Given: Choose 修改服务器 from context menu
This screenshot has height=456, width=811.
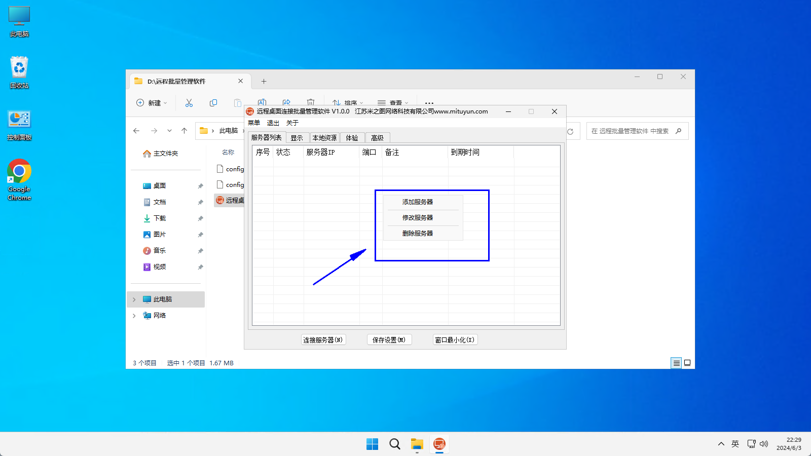Looking at the screenshot, I should coord(423,218).
